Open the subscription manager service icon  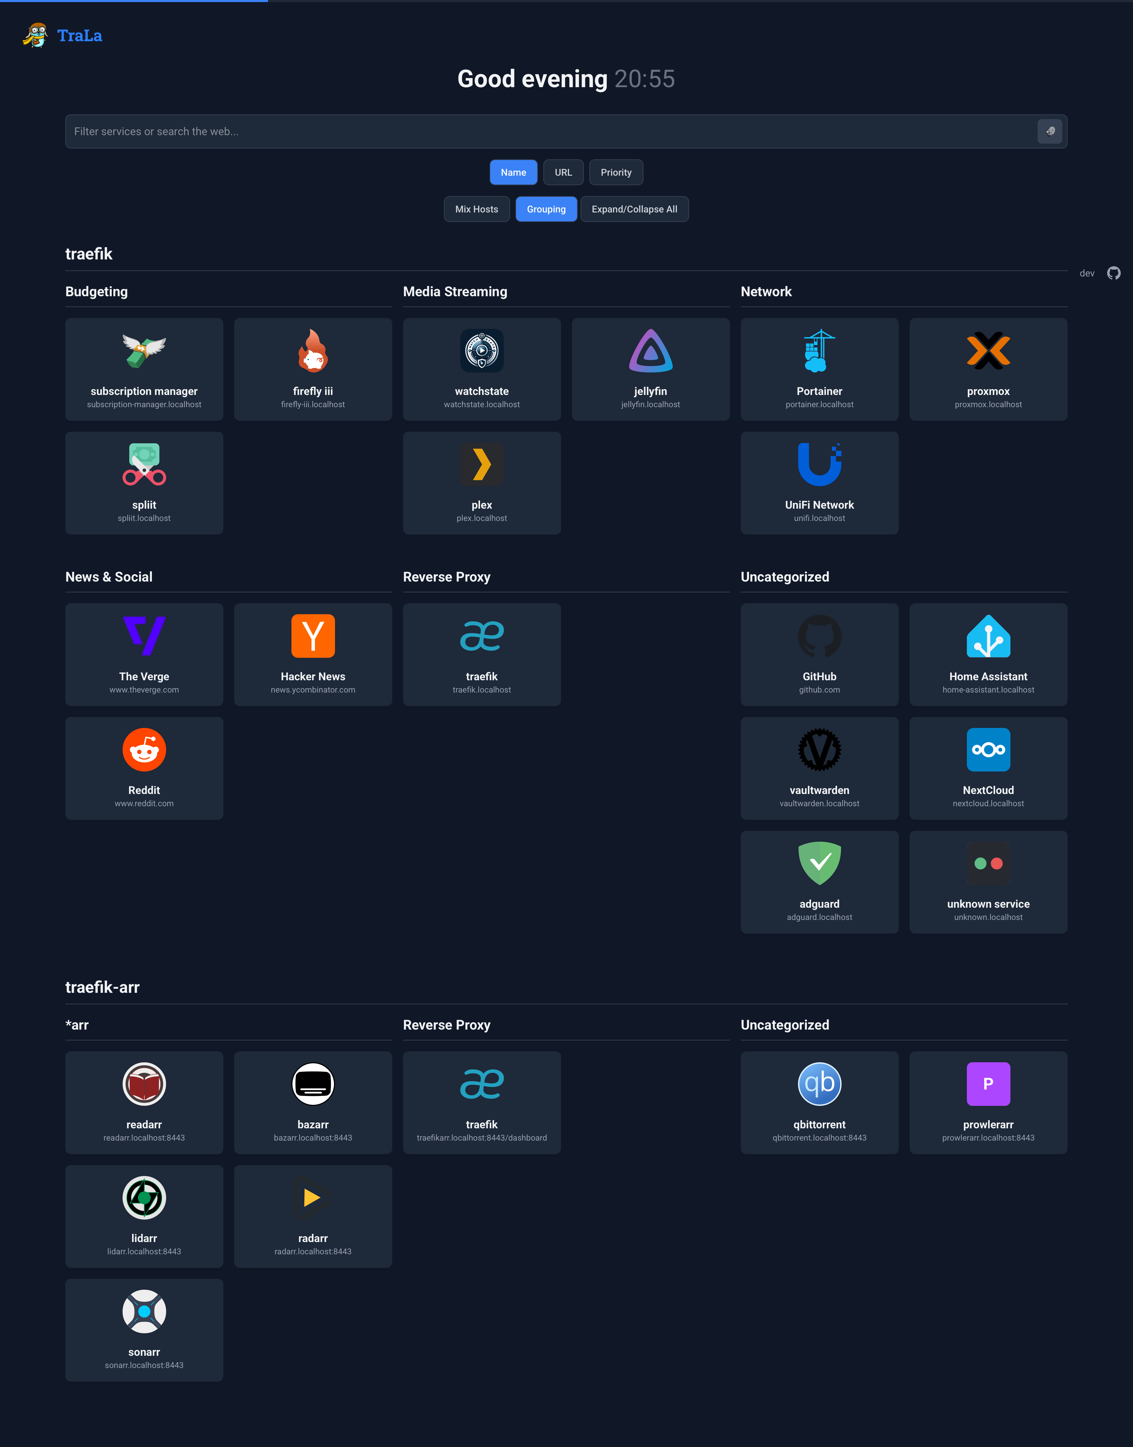(x=144, y=350)
